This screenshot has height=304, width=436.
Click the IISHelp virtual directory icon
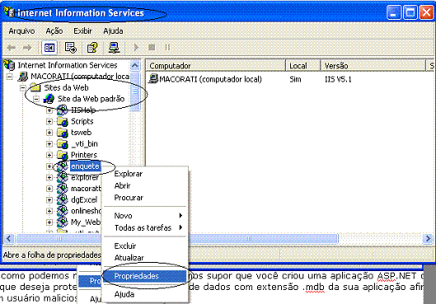[63, 110]
